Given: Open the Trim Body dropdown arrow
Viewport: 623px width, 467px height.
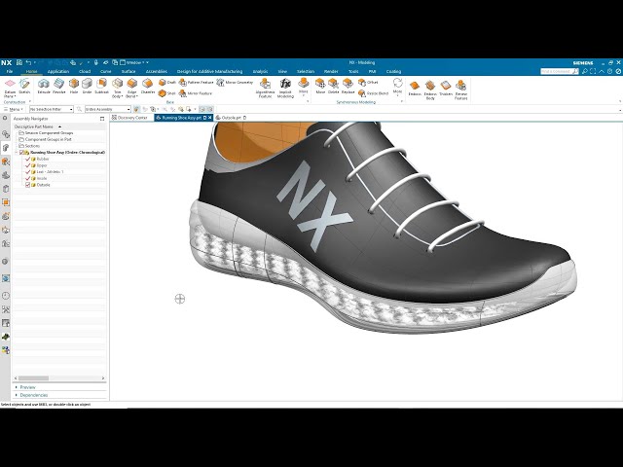Looking at the screenshot, I should (122, 96).
